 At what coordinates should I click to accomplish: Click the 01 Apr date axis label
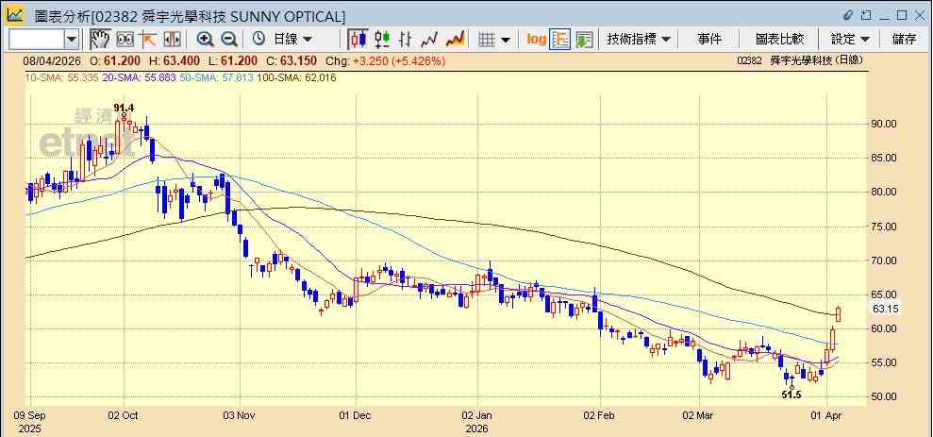click(x=827, y=414)
